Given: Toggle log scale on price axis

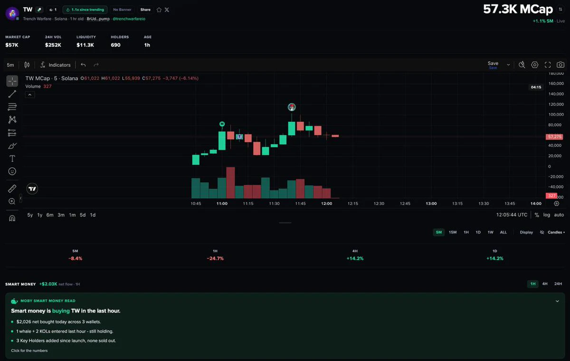Looking at the screenshot, I should tap(547, 215).
